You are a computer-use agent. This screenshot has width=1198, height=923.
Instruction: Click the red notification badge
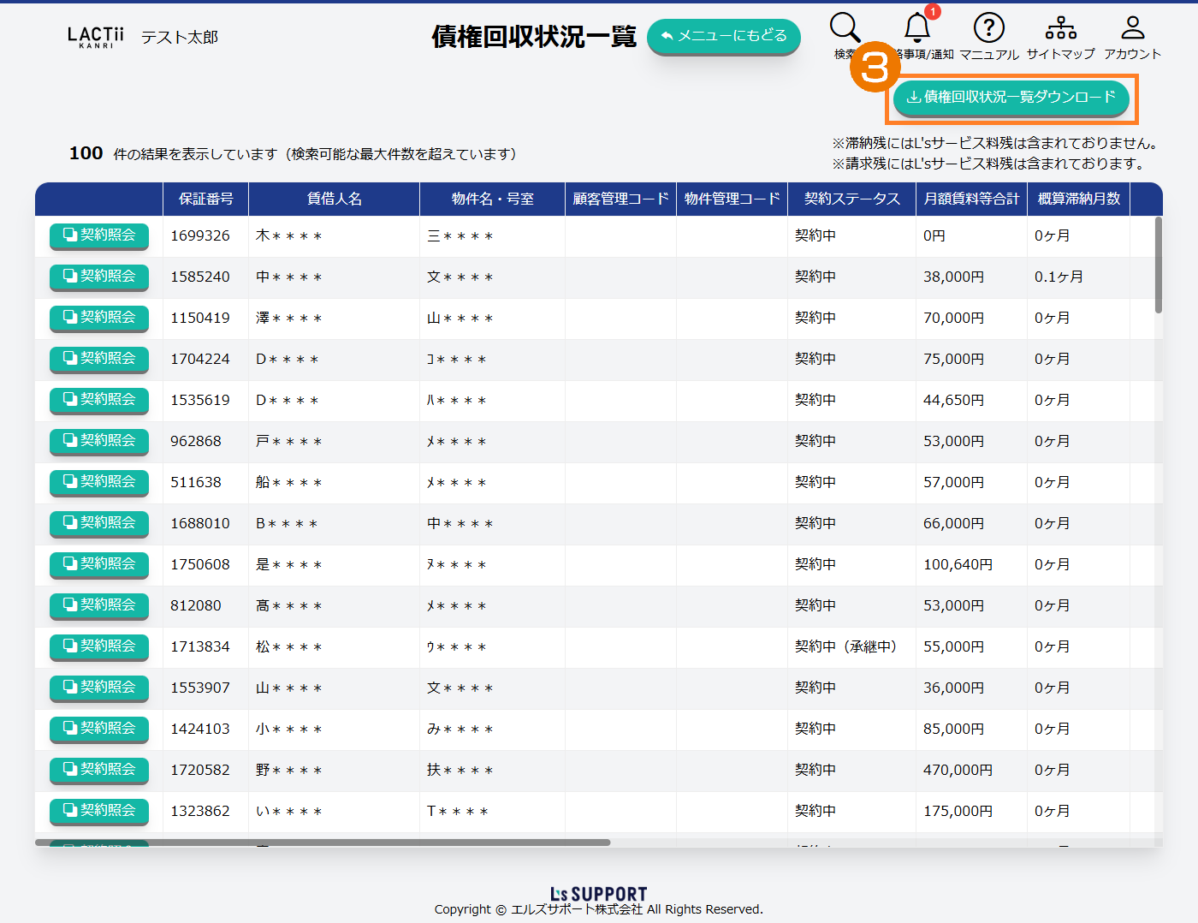coord(933,12)
